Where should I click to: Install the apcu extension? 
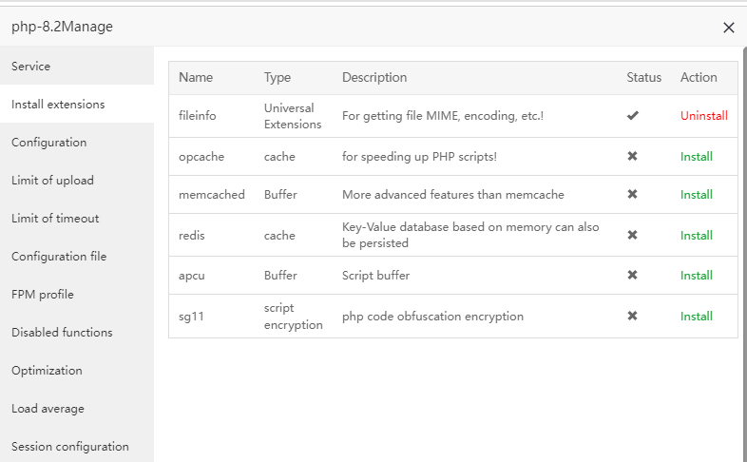click(696, 275)
